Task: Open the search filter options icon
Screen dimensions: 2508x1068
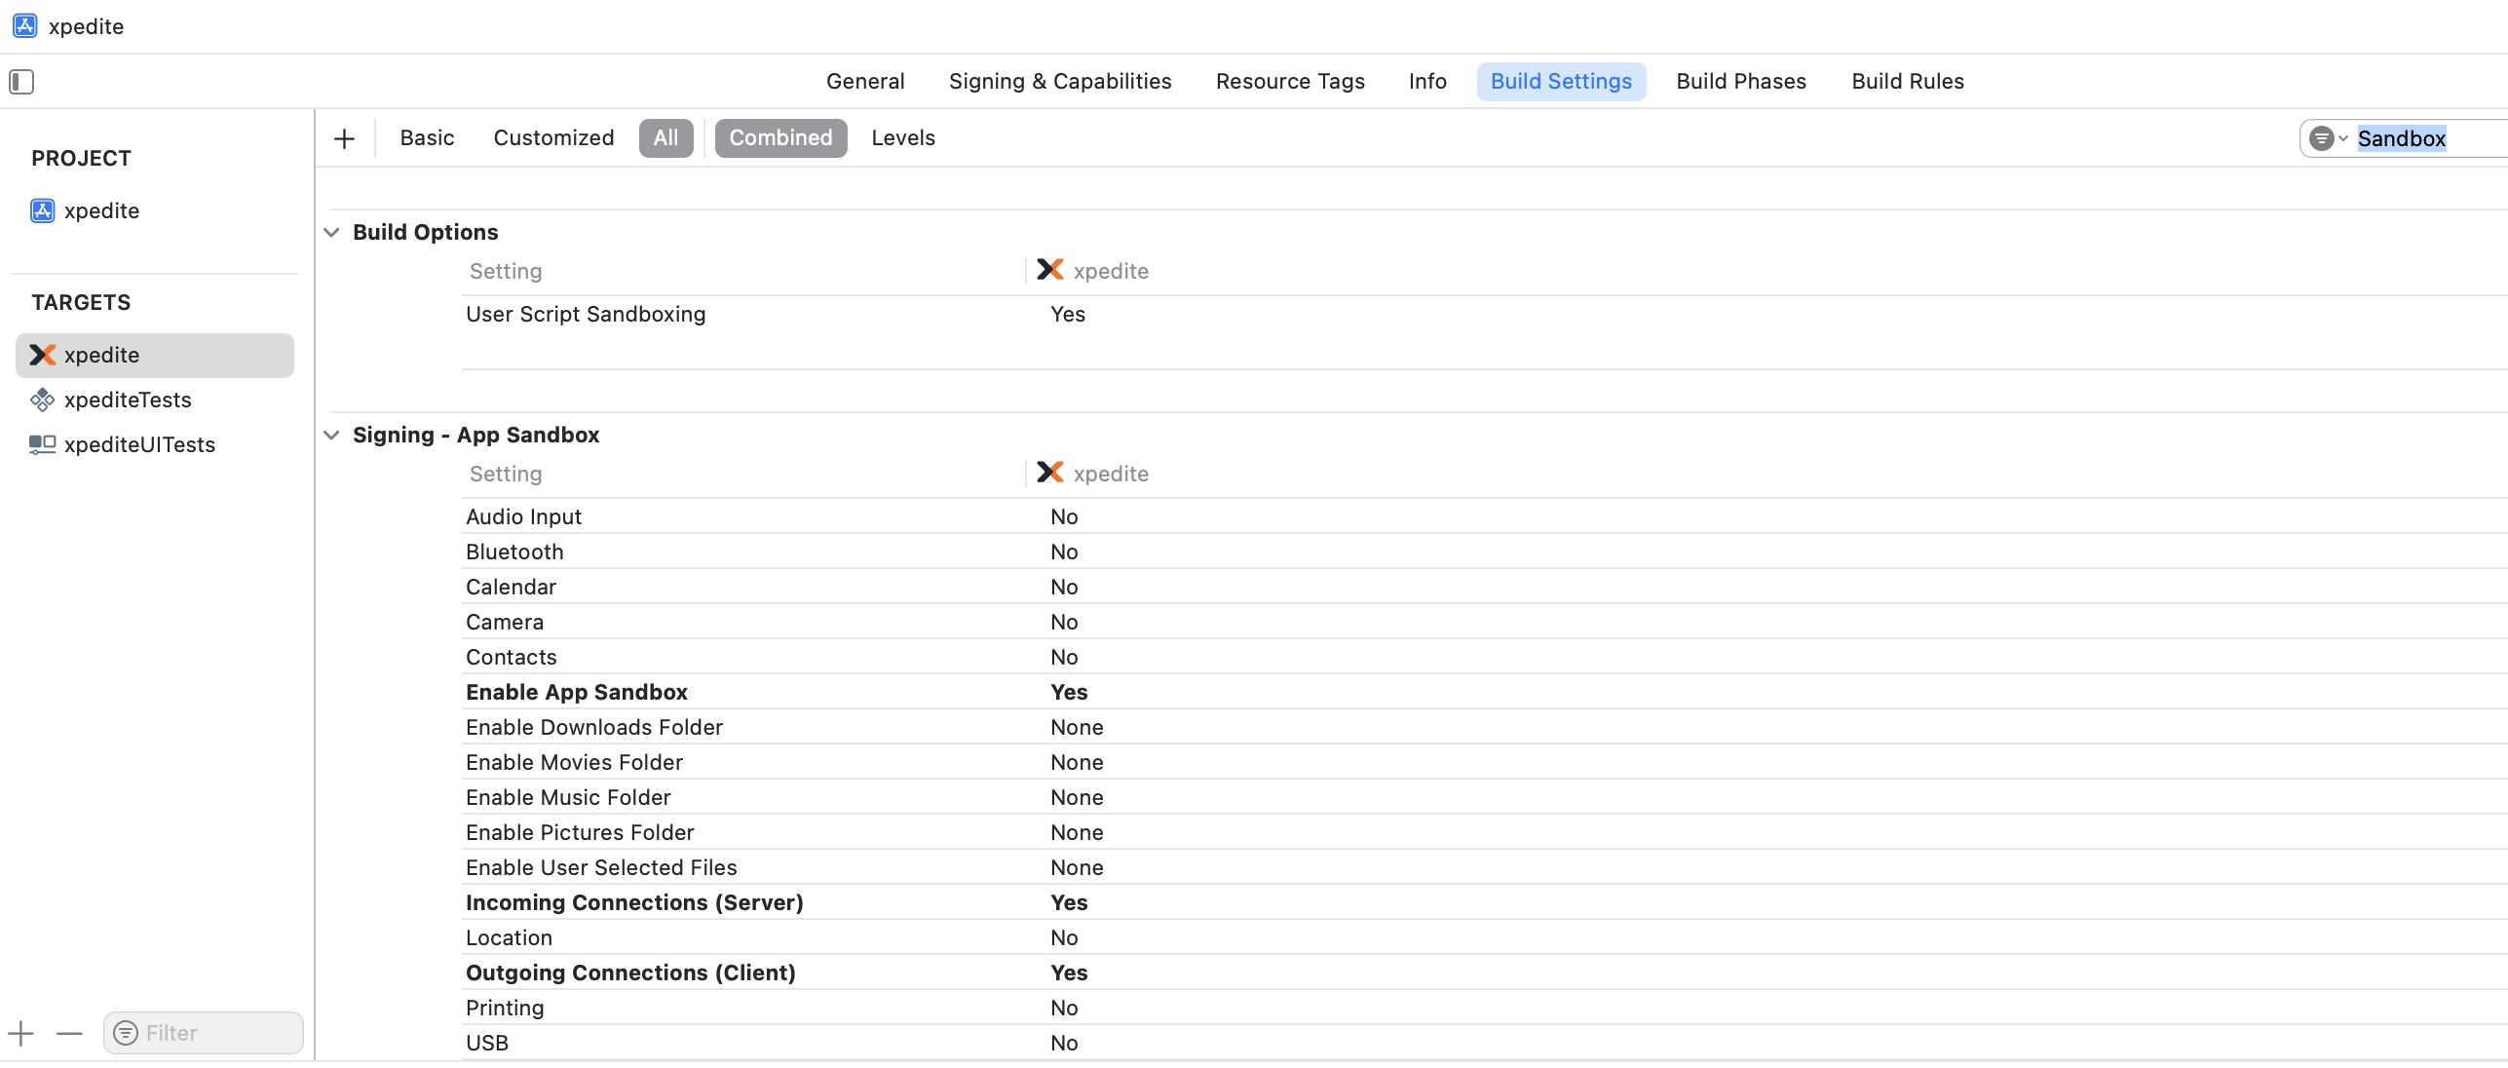Action: click(x=2327, y=138)
